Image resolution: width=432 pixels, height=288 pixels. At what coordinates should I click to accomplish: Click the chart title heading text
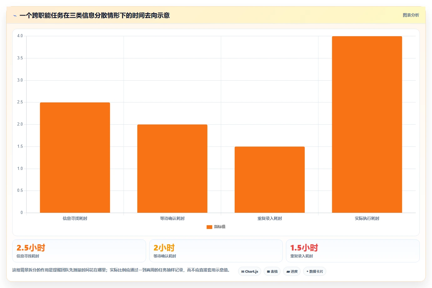(x=94, y=15)
